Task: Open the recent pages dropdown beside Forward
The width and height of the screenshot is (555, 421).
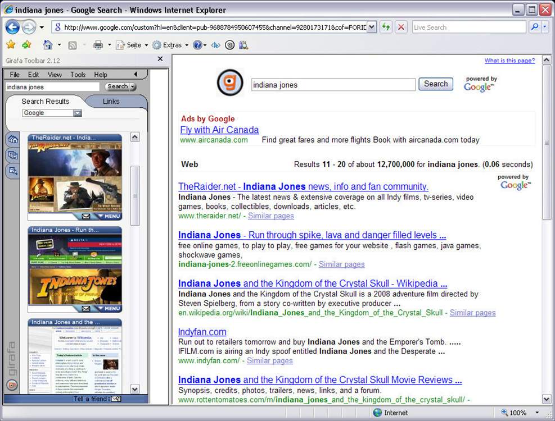Action: (42, 27)
